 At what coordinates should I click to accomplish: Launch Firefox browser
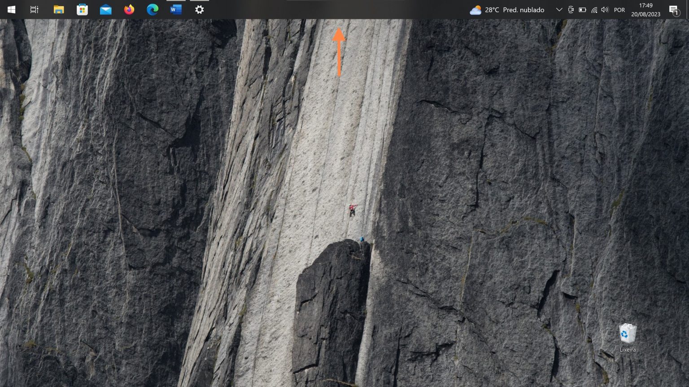pyautogui.click(x=129, y=9)
